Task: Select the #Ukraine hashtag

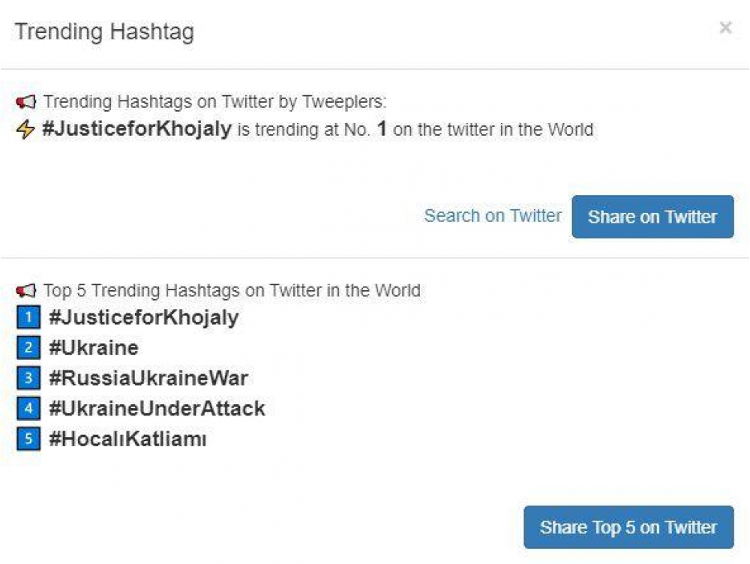Action: click(x=94, y=348)
